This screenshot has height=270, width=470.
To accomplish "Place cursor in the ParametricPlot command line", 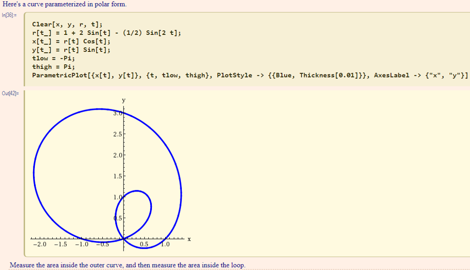I will pos(138,75).
